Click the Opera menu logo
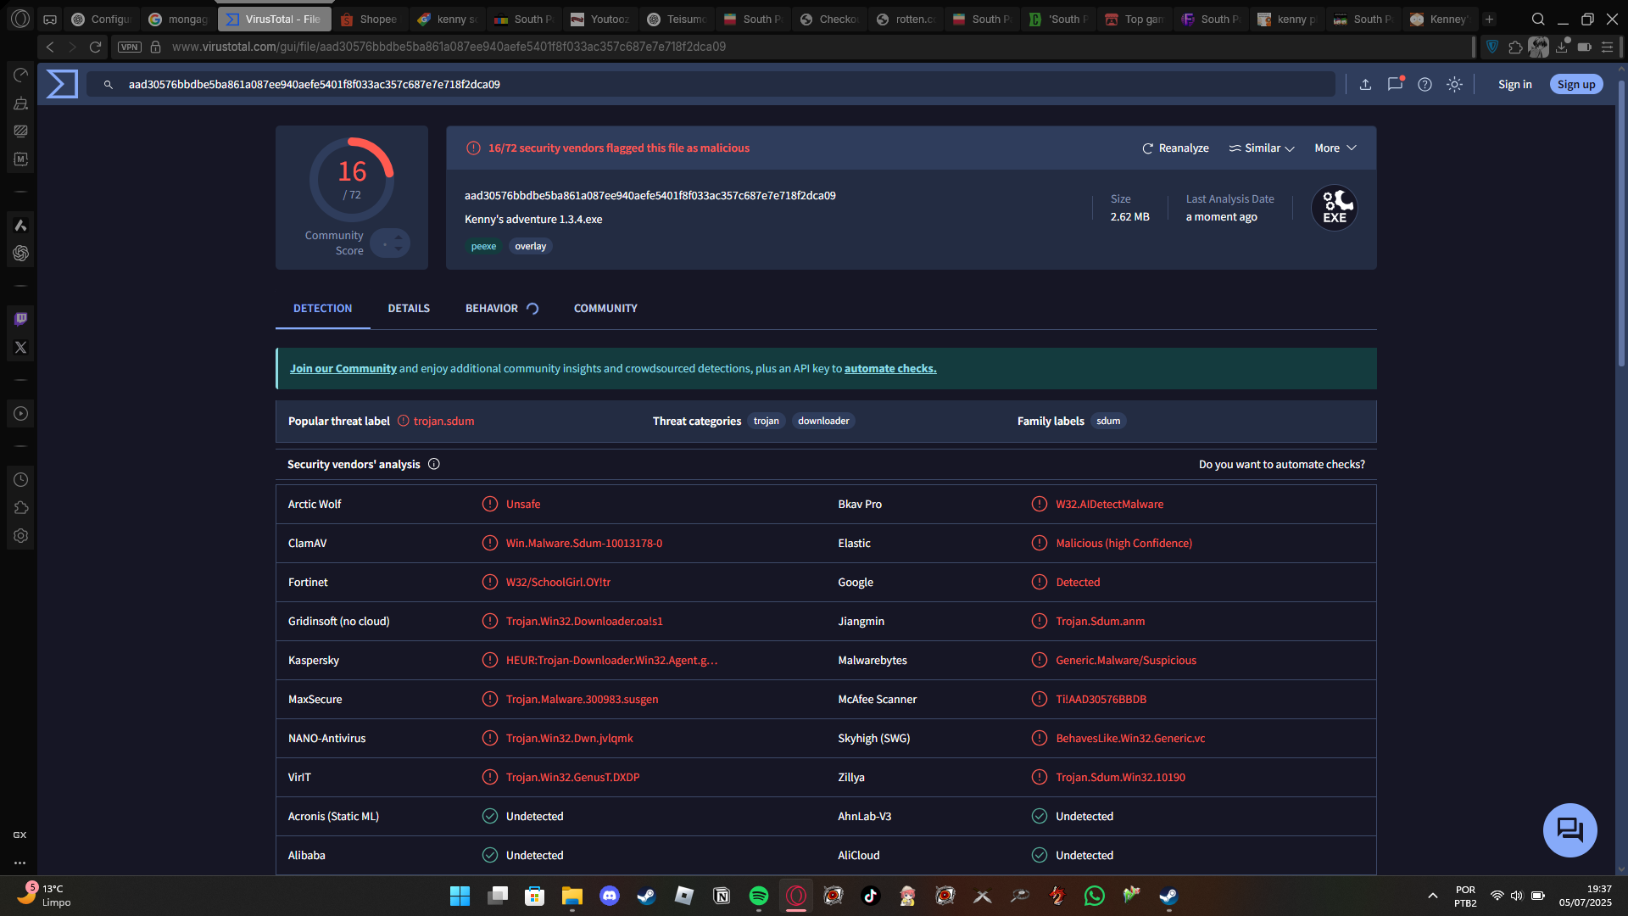Image resolution: width=1628 pixels, height=916 pixels. (x=20, y=19)
